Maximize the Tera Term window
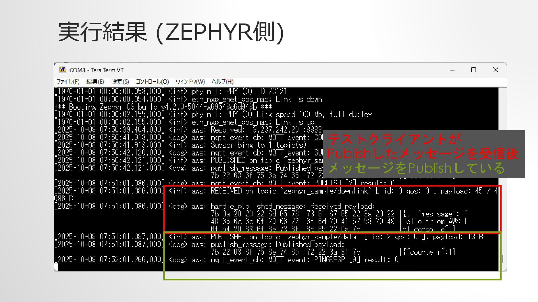This screenshot has height=302, width=538. pyautogui.click(x=474, y=70)
